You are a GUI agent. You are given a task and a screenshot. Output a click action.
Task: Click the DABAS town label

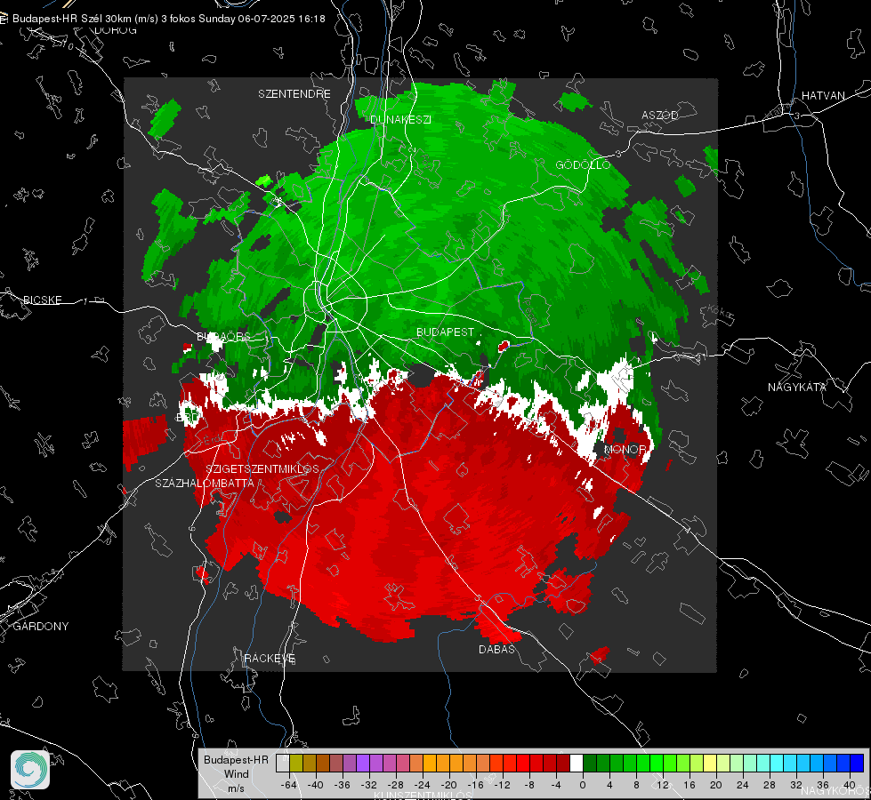[497, 649]
